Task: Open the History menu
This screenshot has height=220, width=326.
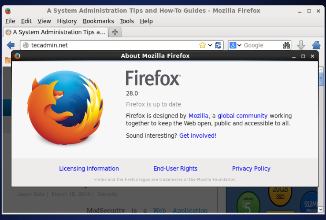Action: tap(67, 21)
